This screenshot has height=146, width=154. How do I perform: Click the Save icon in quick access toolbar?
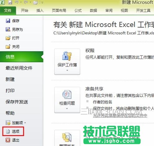10,2
